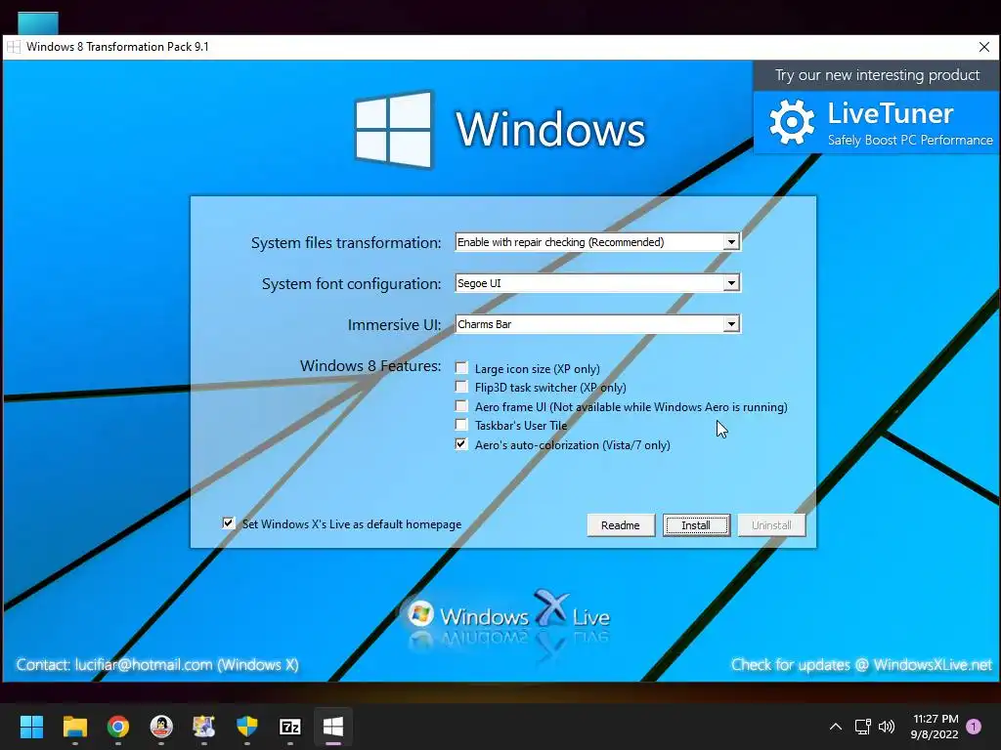
Task: Expand the Immersive UI dropdown
Action: (731, 324)
